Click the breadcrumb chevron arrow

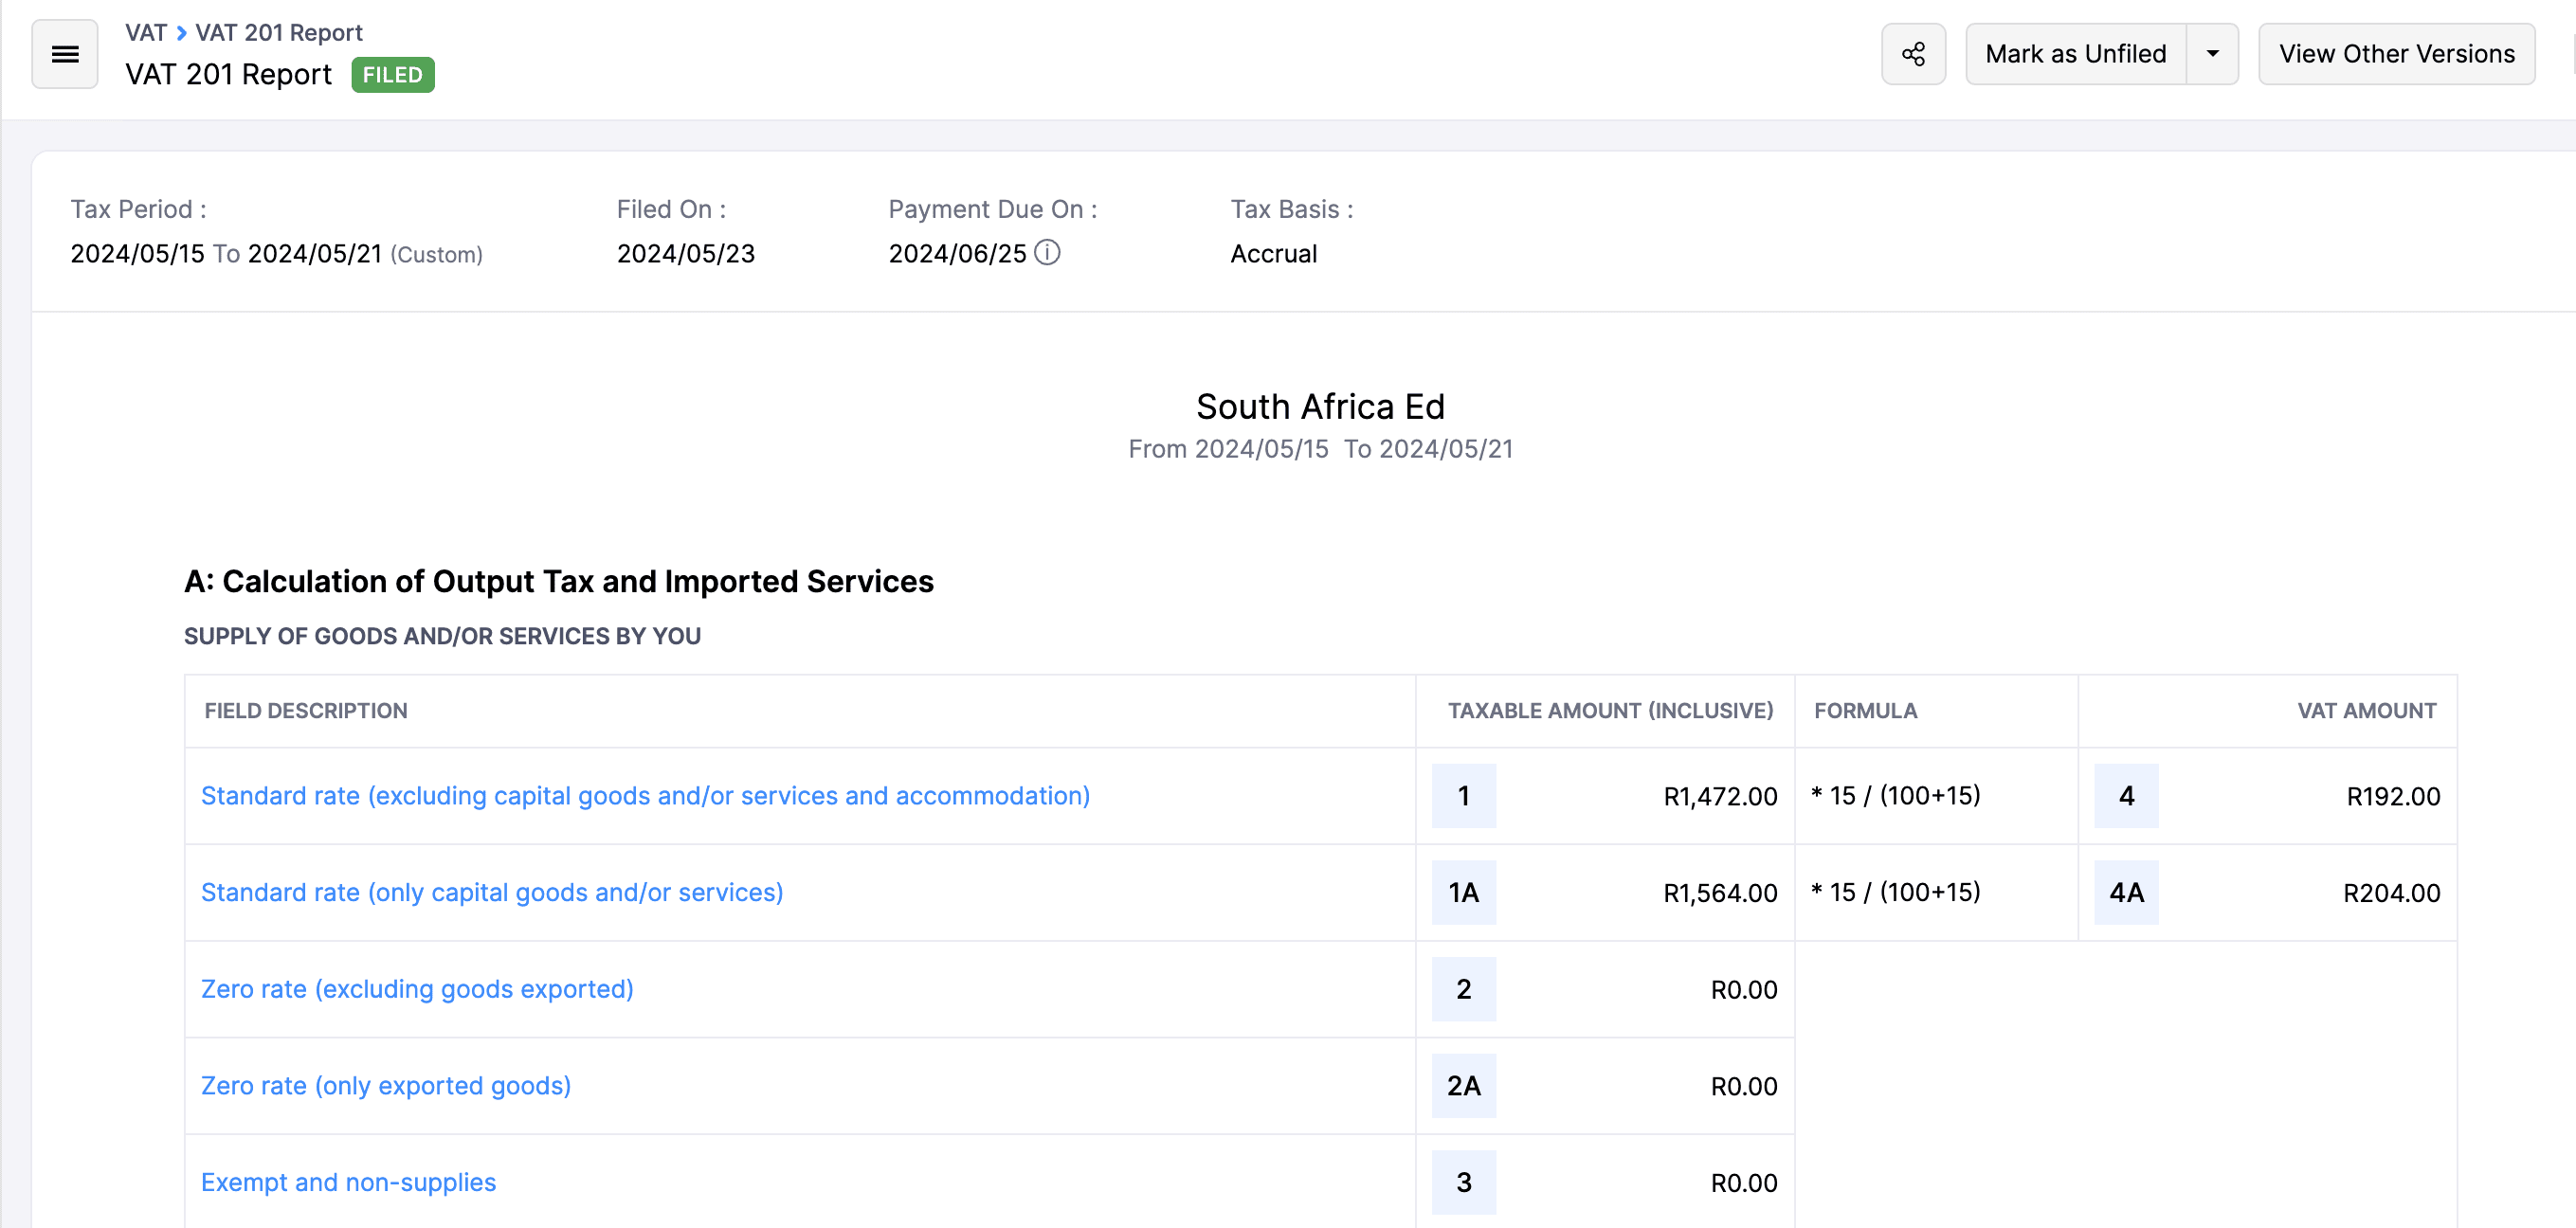pyautogui.click(x=181, y=33)
